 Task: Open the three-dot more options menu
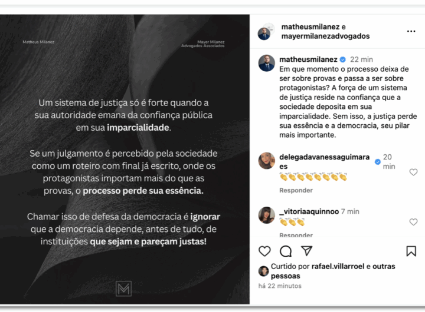pyautogui.click(x=411, y=31)
